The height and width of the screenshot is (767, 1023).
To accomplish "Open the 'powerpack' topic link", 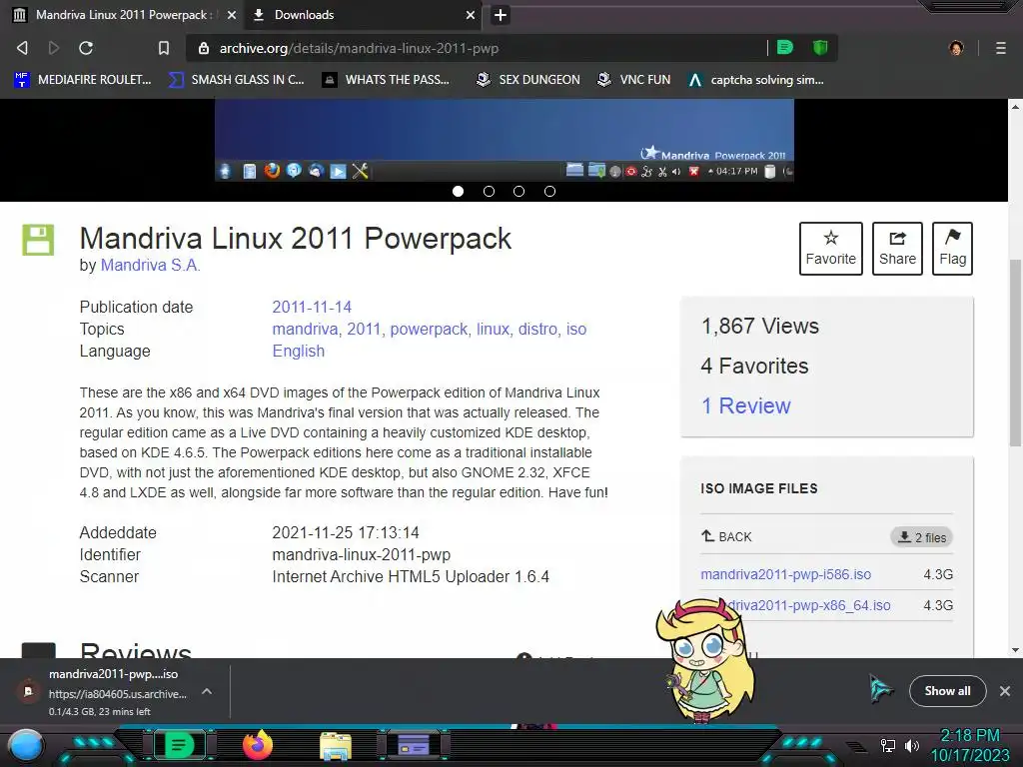I will pyautogui.click(x=429, y=329).
